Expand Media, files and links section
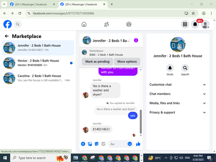 178,103
